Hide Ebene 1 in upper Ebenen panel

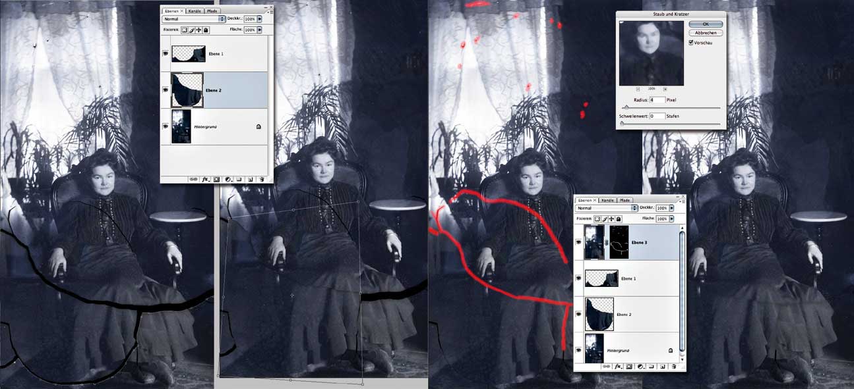[x=165, y=54]
